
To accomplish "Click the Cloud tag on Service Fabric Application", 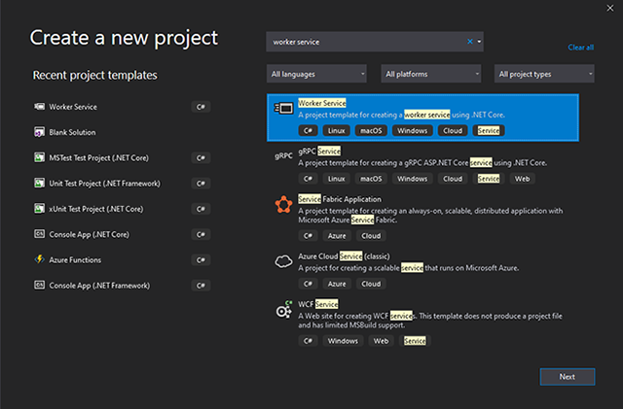I will [371, 236].
